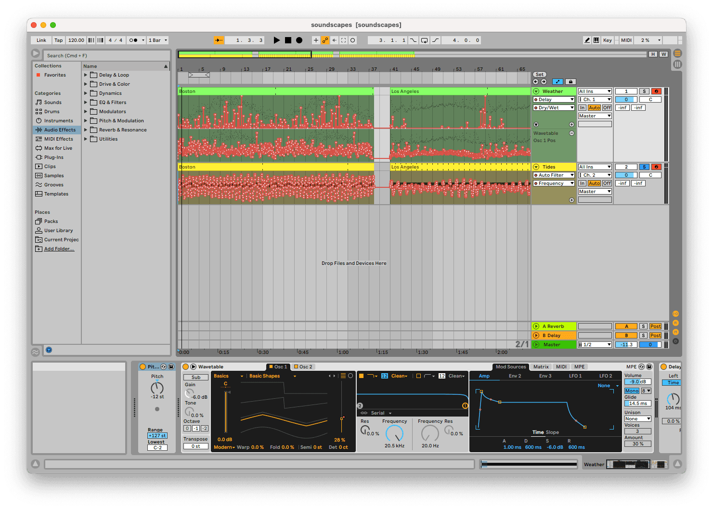The width and height of the screenshot is (713, 509).
Task: Toggle the Follow playback button
Action: pos(219,40)
